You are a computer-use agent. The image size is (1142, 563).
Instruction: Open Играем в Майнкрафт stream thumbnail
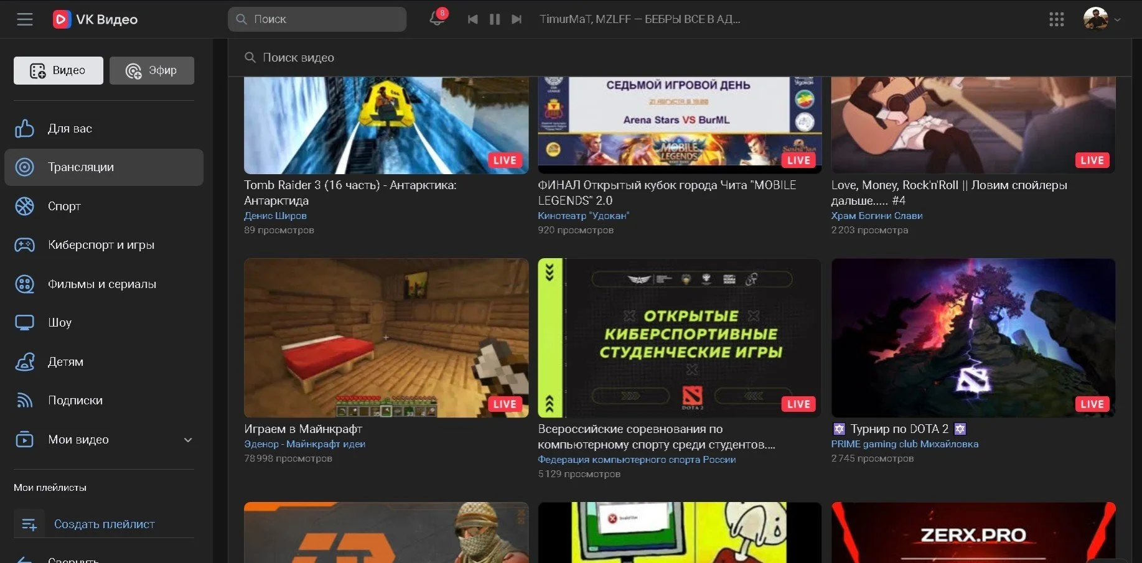click(386, 338)
